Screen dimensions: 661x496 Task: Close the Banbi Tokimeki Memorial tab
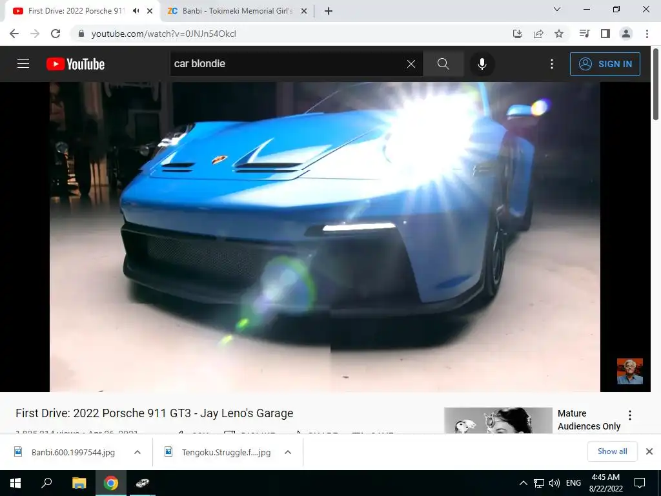(304, 11)
